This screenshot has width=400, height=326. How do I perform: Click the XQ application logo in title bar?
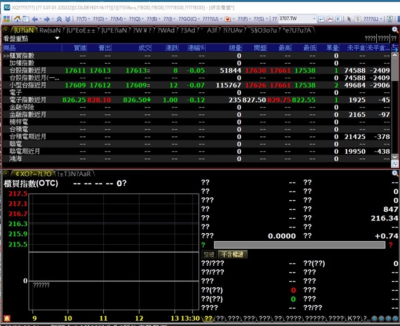click(5, 5)
